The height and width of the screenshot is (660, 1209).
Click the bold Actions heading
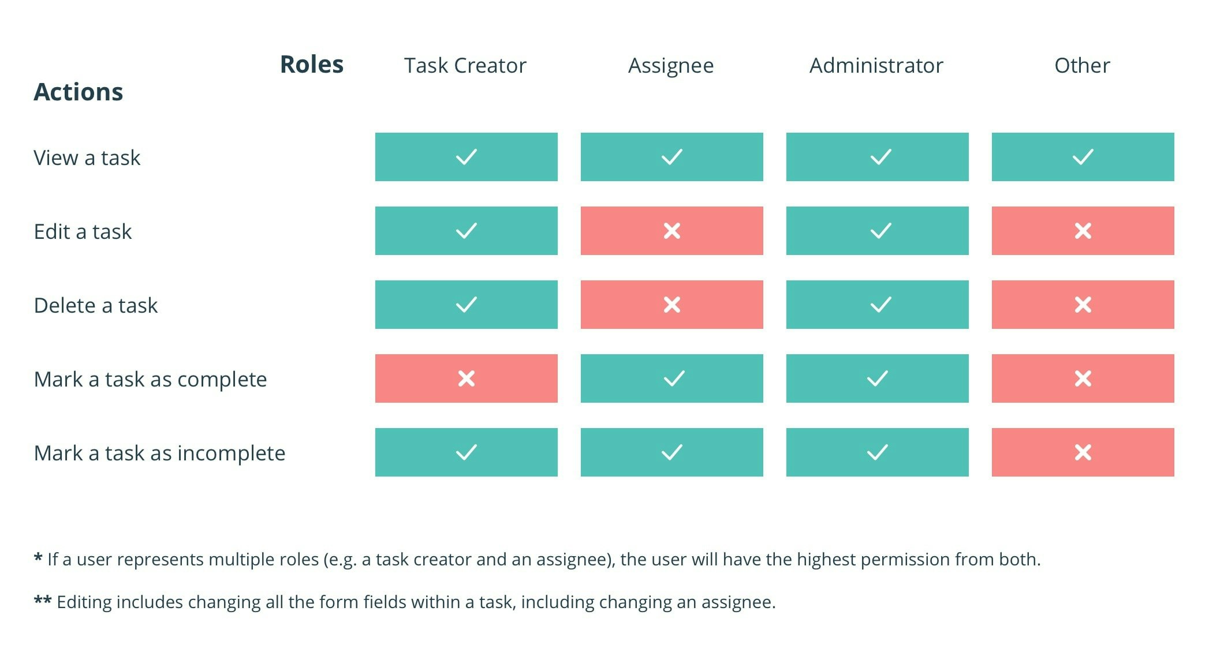point(78,92)
